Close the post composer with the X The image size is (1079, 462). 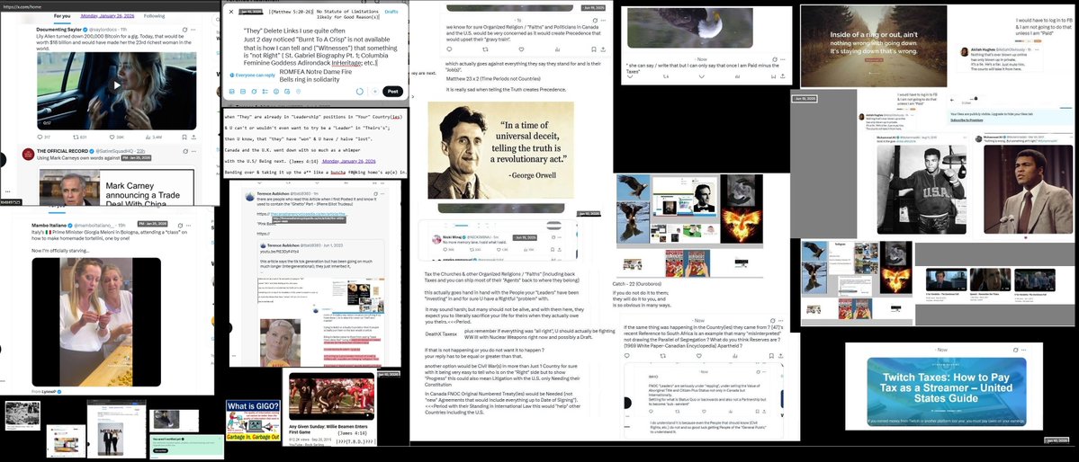coord(231,12)
